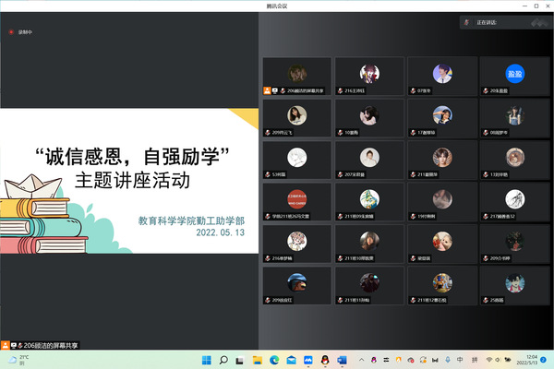The height and width of the screenshot is (369, 554).
Task: Open the weather widget showing 21°C
Action: pyautogui.click(x=17, y=359)
